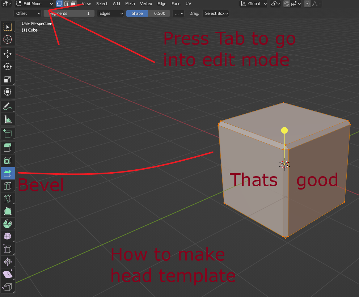Open the editor type selector
359x297 pixels.
tap(7, 4)
